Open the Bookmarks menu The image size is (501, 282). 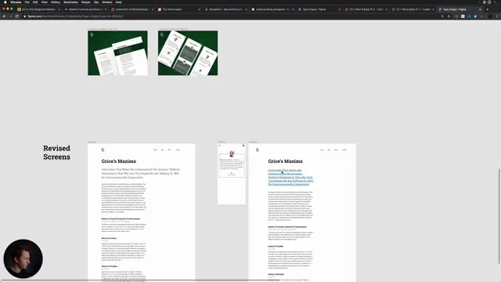coord(70,2)
